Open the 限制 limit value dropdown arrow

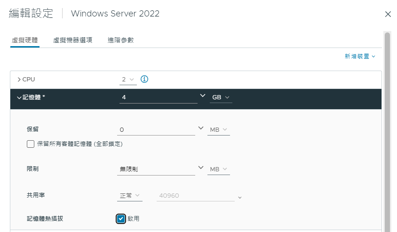coord(201,168)
